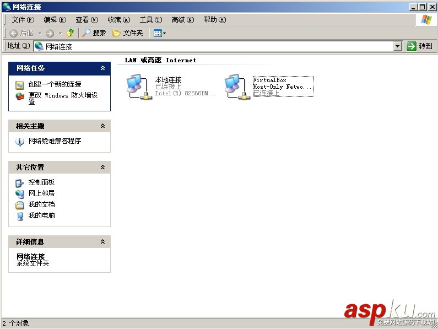The width and height of the screenshot is (438, 329).
Task: Click the title bar network connections icon
Action: click(7, 7)
